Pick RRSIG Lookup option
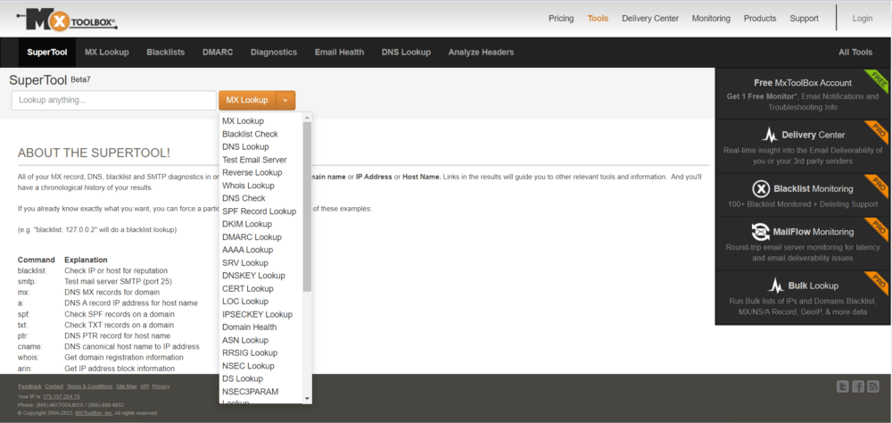 point(250,353)
